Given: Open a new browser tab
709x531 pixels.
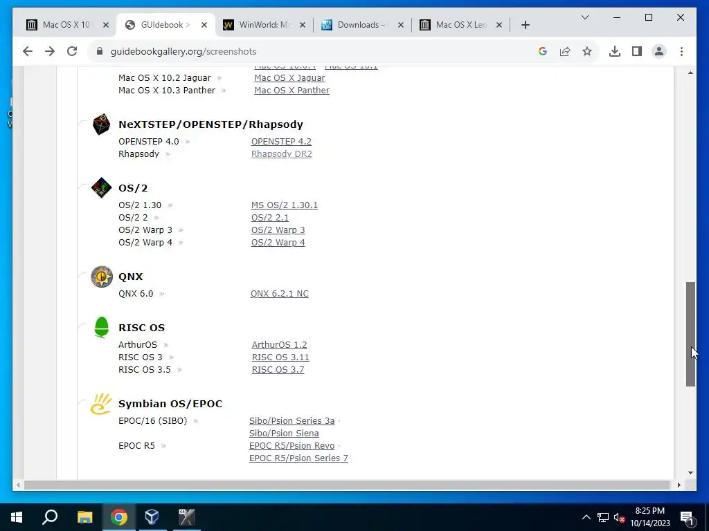Looking at the screenshot, I should [525, 25].
